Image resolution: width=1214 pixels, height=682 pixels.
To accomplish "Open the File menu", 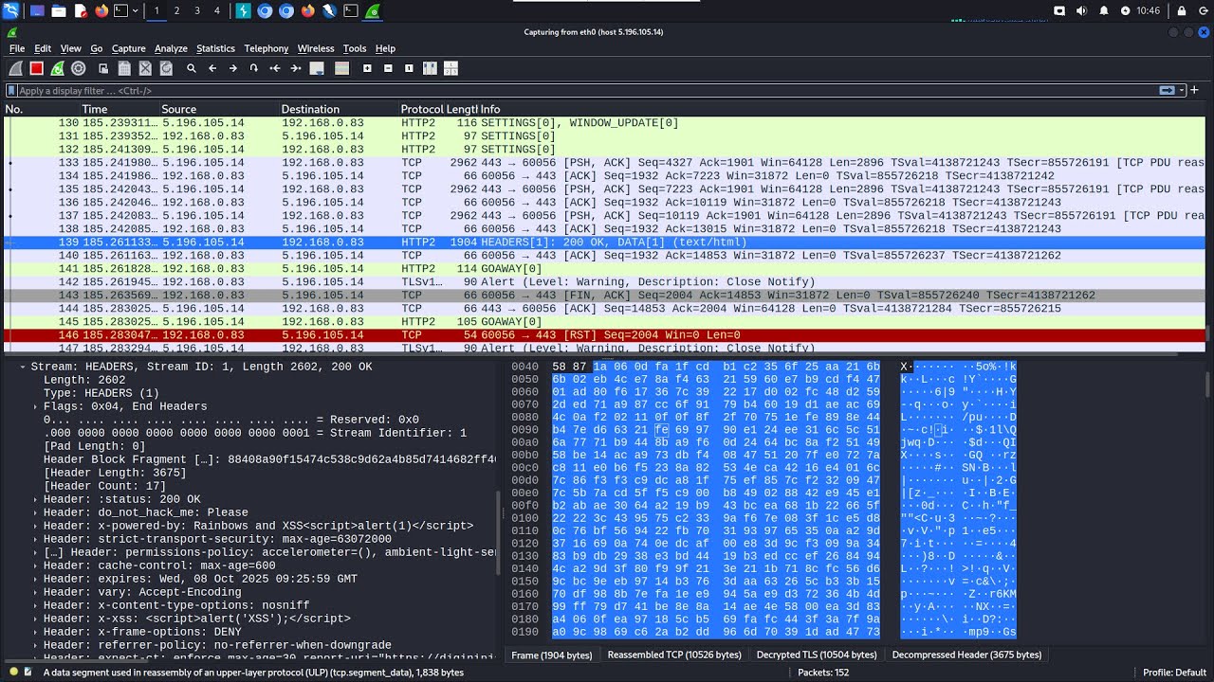I will (17, 48).
